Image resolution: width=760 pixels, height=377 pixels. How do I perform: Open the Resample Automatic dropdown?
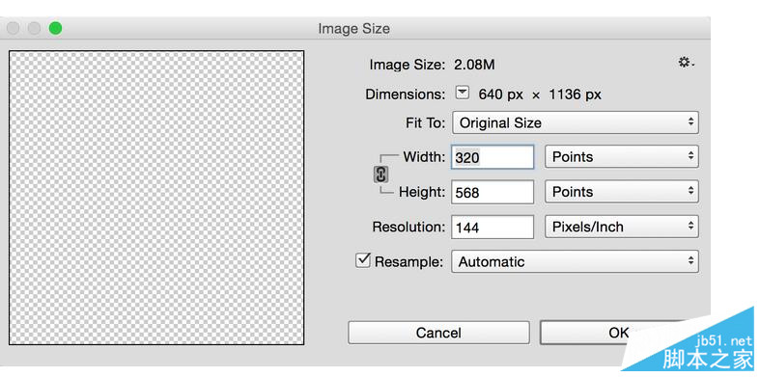tap(576, 262)
